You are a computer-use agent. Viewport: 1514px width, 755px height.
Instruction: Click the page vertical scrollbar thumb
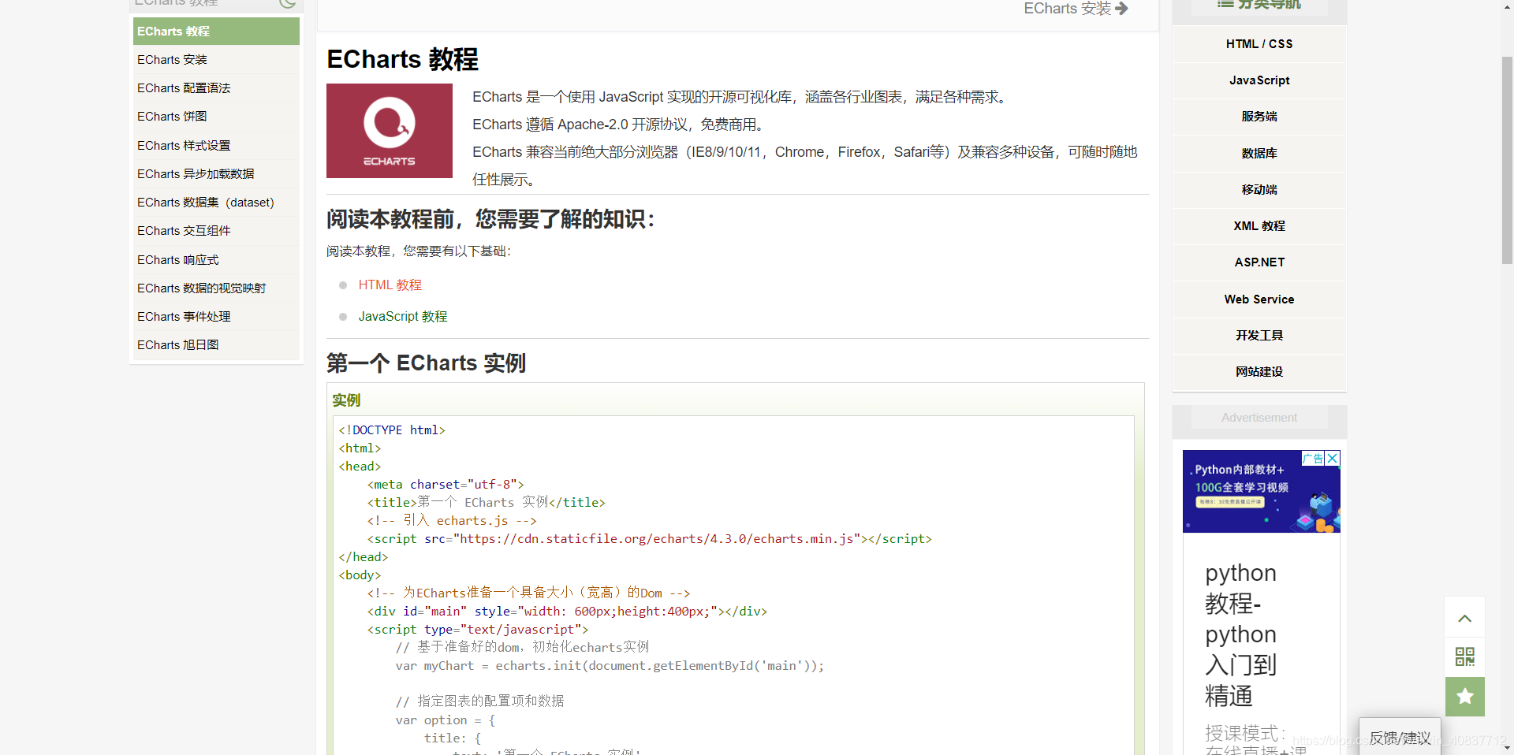(x=1507, y=160)
